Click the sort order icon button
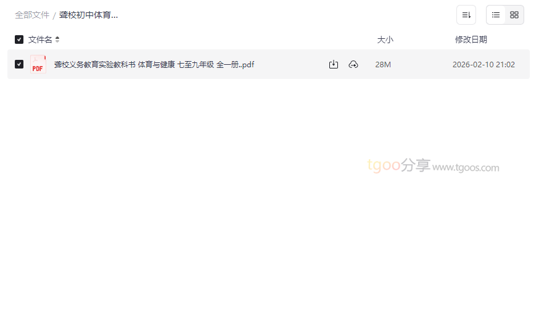This screenshot has width=539, height=332. point(466,15)
